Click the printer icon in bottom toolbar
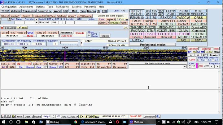223x125 pixels. point(8,116)
